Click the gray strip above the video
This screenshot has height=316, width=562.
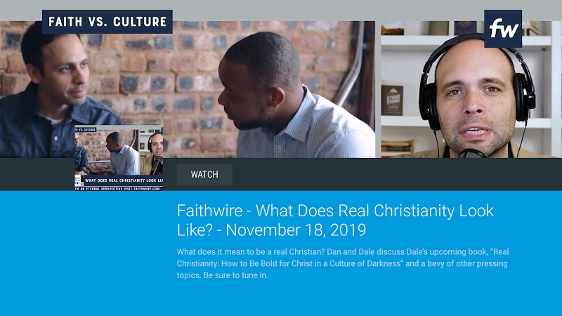[281, 10]
